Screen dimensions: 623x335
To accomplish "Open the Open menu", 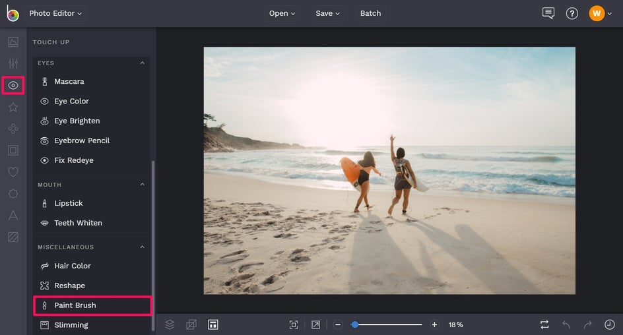I will pyautogui.click(x=282, y=13).
